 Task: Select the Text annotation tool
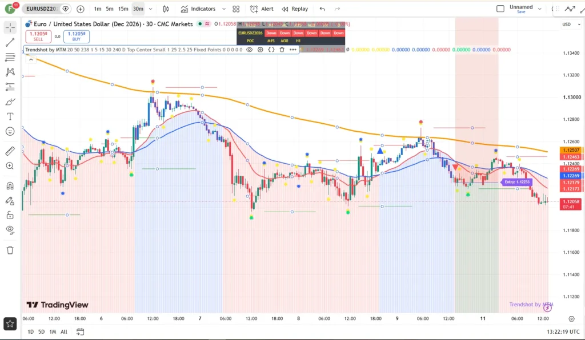pyautogui.click(x=10, y=116)
